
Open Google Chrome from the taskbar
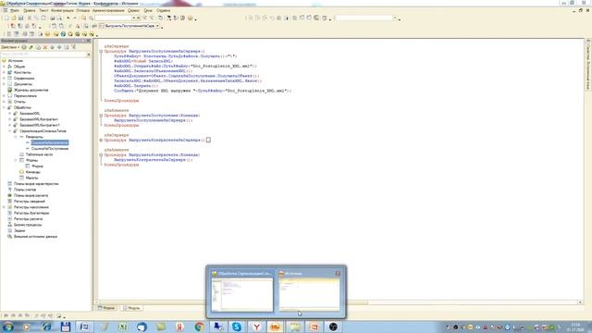[x=199, y=327]
